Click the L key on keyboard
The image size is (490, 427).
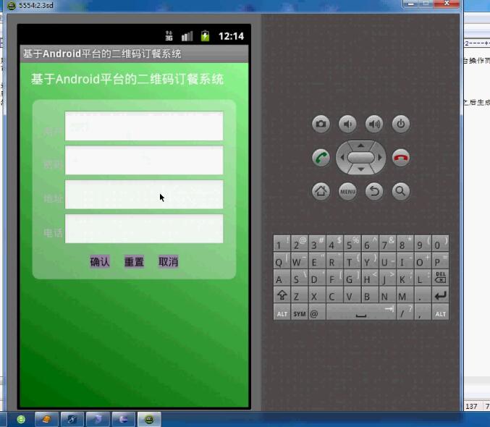click(423, 278)
